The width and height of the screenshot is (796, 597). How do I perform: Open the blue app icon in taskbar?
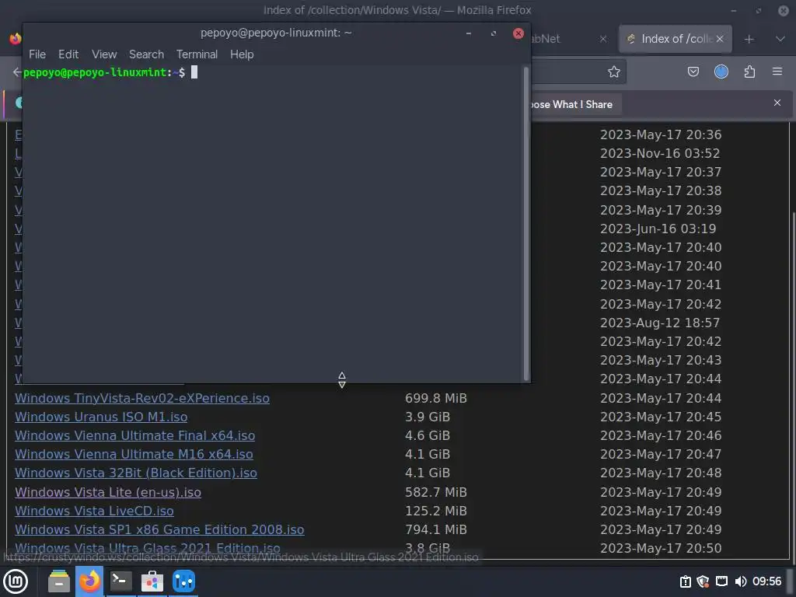[x=183, y=581]
